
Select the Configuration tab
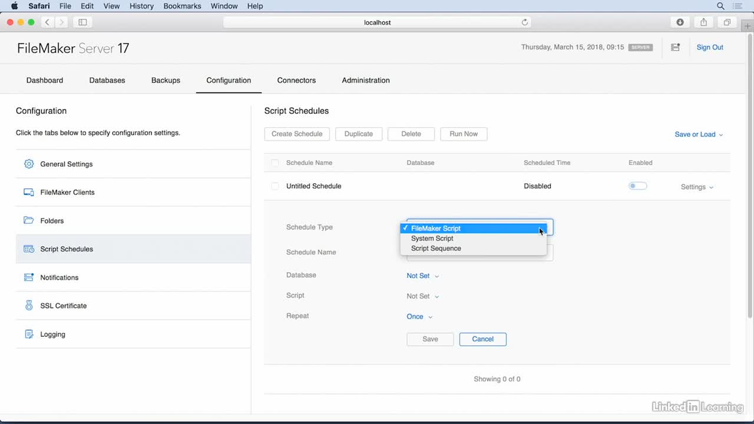229,80
